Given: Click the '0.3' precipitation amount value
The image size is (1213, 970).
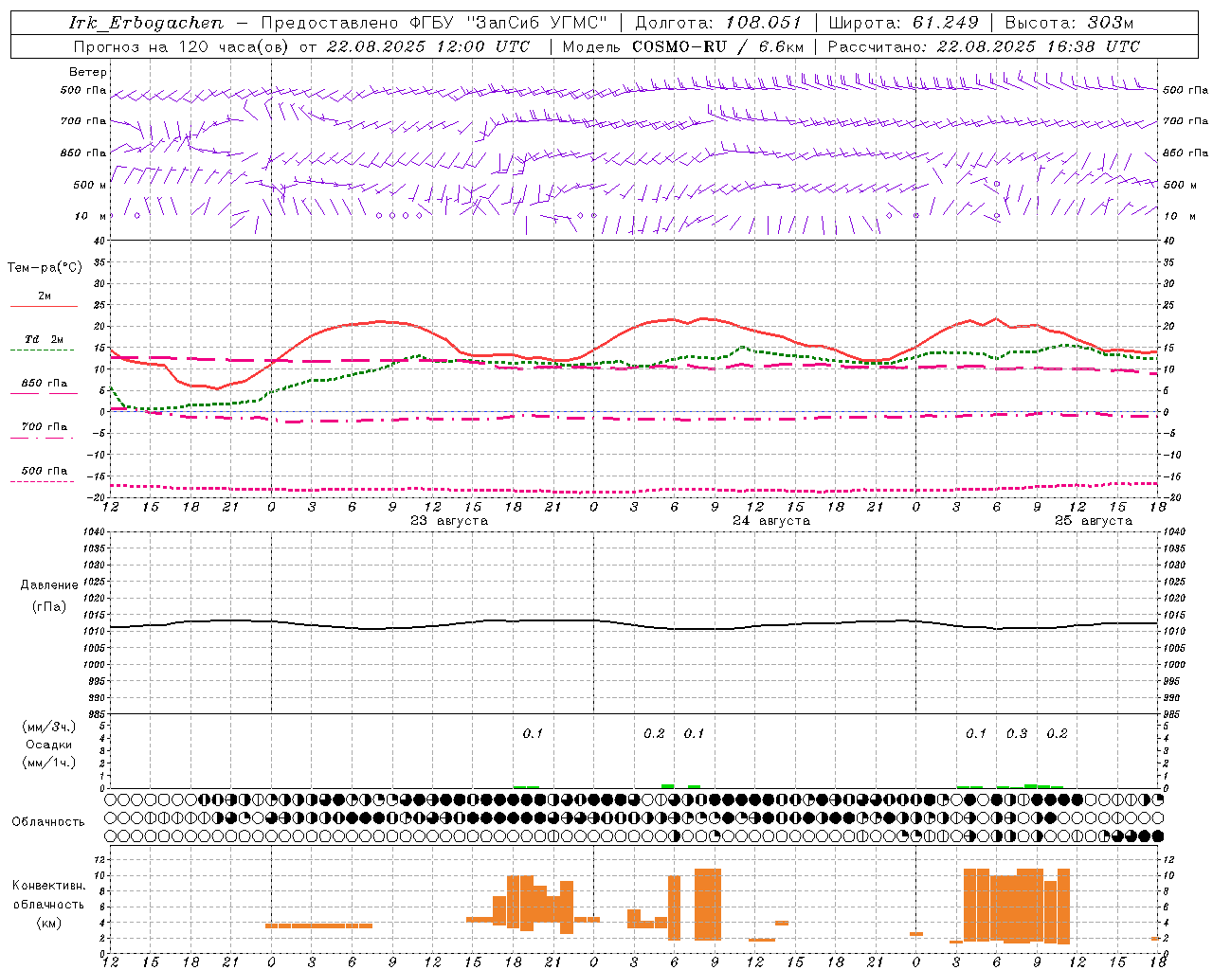Looking at the screenshot, I should pyautogui.click(x=1017, y=733).
